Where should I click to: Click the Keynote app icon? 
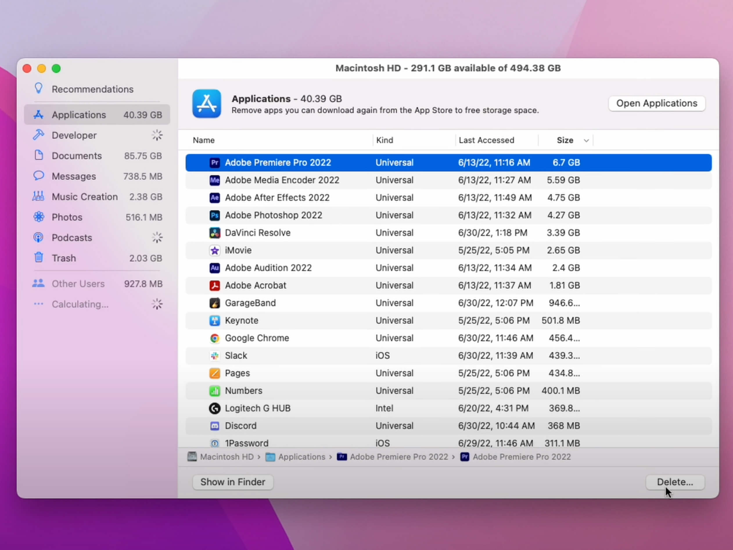coord(215,320)
